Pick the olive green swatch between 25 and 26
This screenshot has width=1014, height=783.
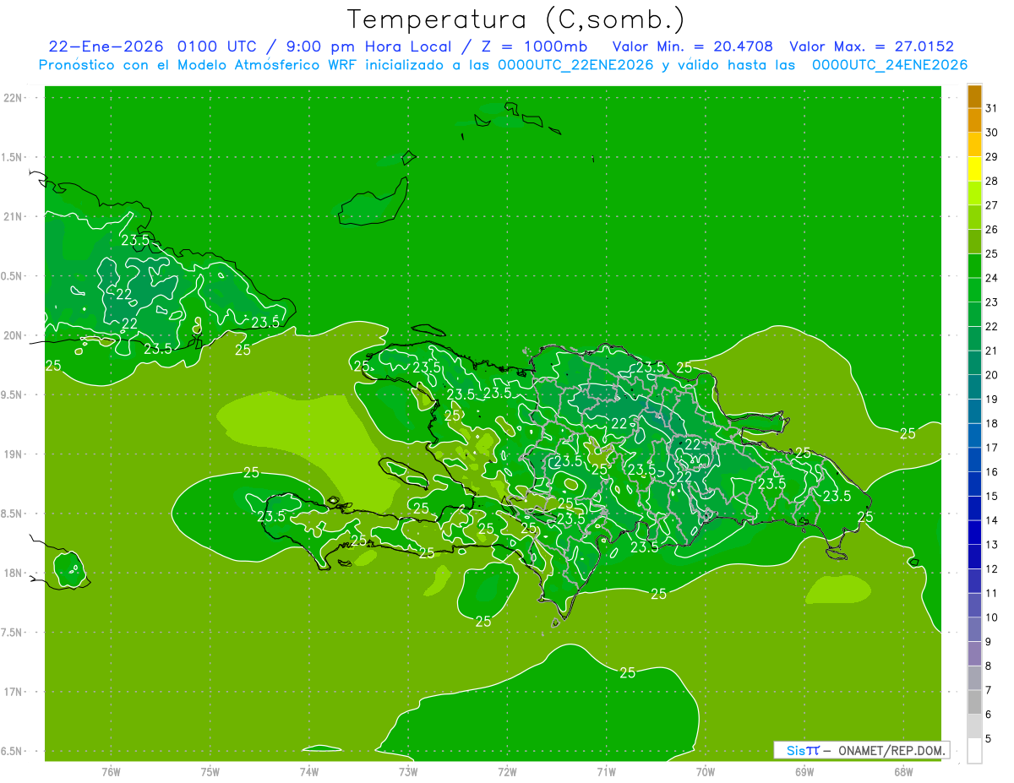pyautogui.click(x=974, y=242)
